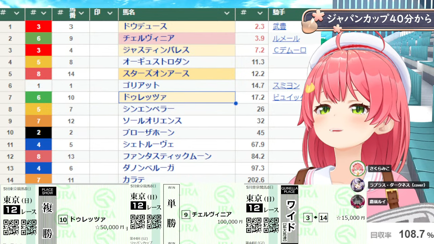Viewport: 434px width, 244px height.
Task: Click the white frame cell in ゴリアット row
Action: click(39, 85)
